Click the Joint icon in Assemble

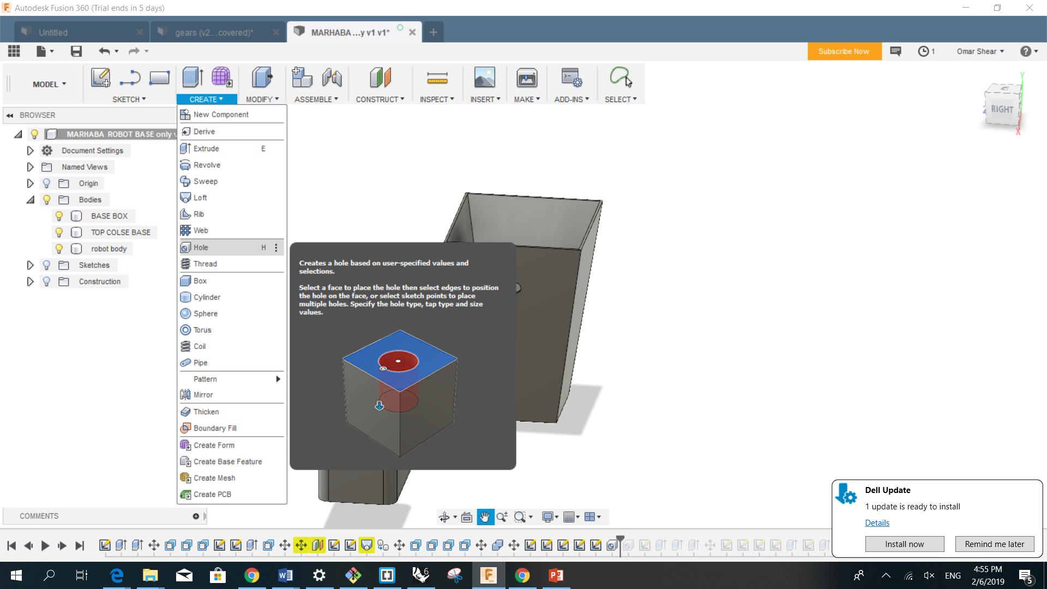tap(332, 77)
